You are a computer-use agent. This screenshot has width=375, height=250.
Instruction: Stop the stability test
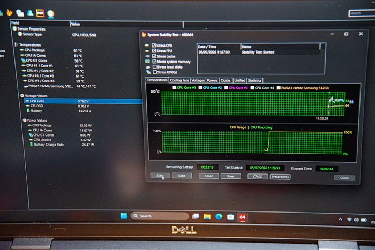pyautogui.click(x=182, y=176)
